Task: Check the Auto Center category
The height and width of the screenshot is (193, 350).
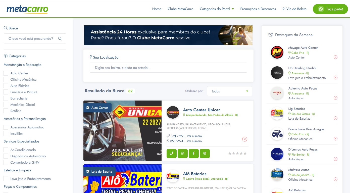Action: (x=6, y=73)
